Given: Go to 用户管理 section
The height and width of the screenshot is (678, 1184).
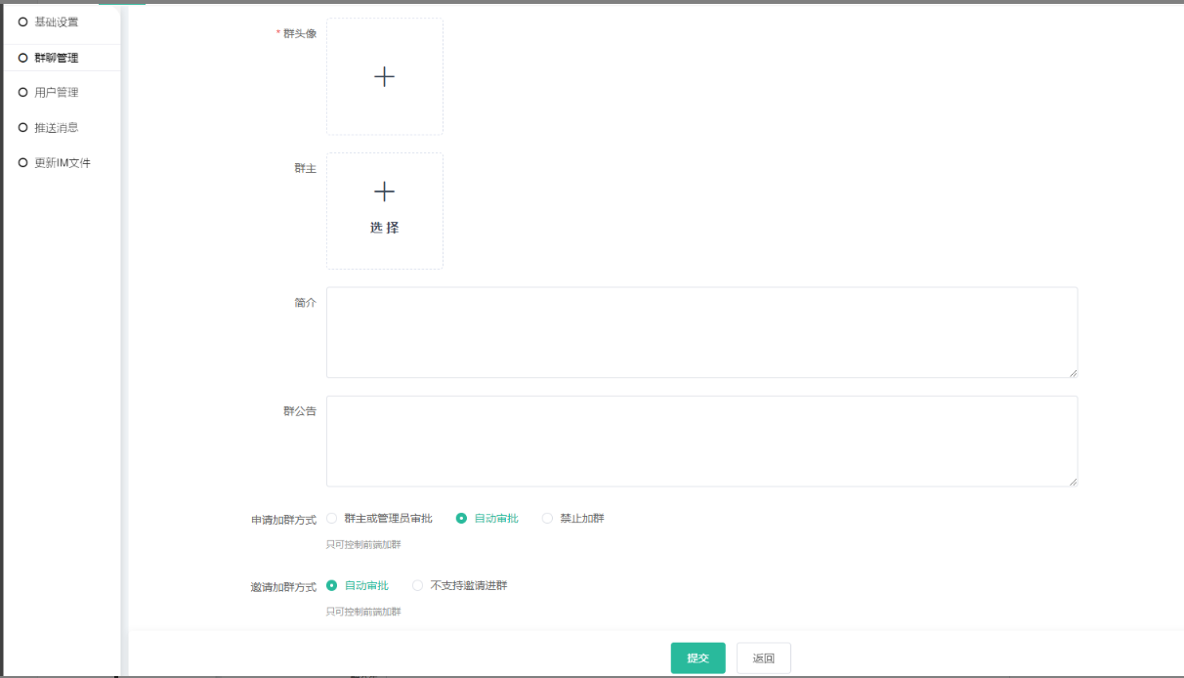Looking at the screenshot, I should (56, 93).
